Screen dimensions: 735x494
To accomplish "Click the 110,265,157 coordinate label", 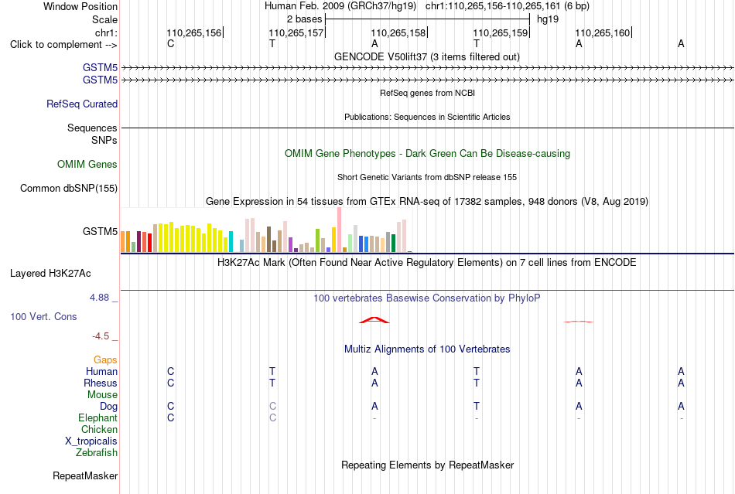I will click(296, 32).
